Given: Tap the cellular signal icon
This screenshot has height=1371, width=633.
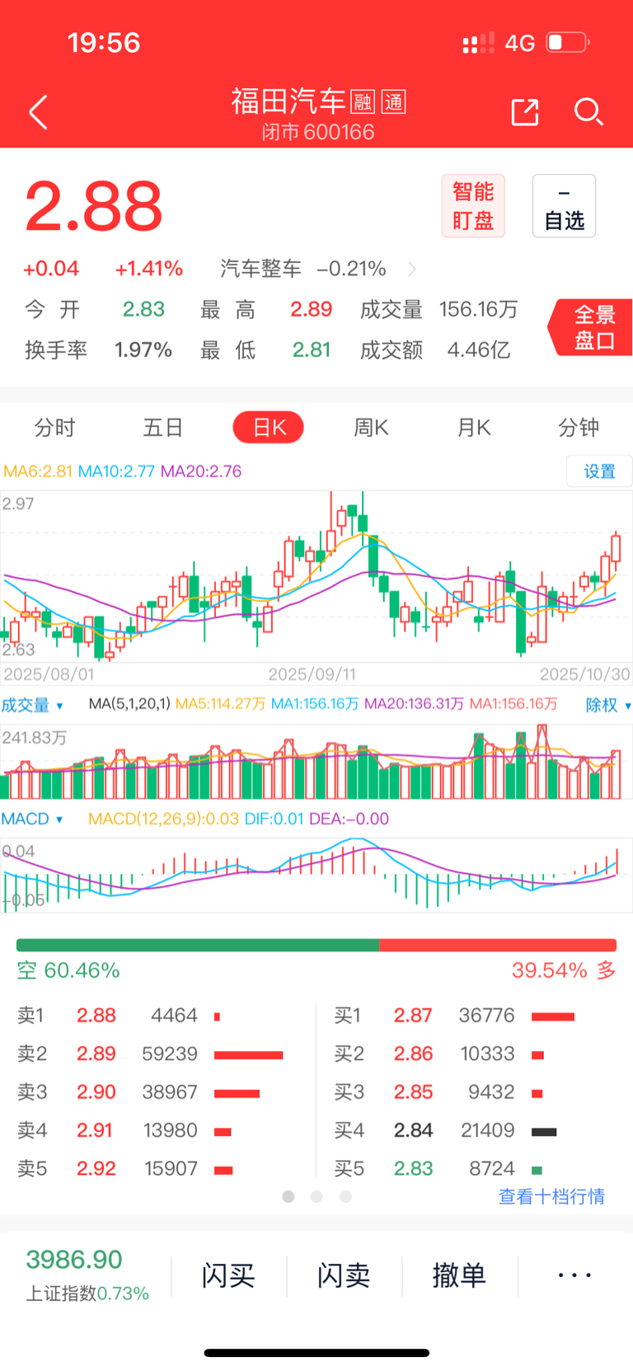Looking at the screenshot, I should (x=479, y=42).
